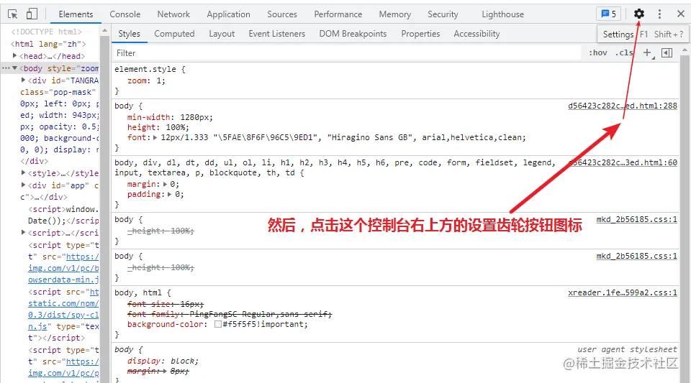This screenshot has height=383, width=691.
Task: Select the html lang="zh" DOM line
Action: (48, 44)
